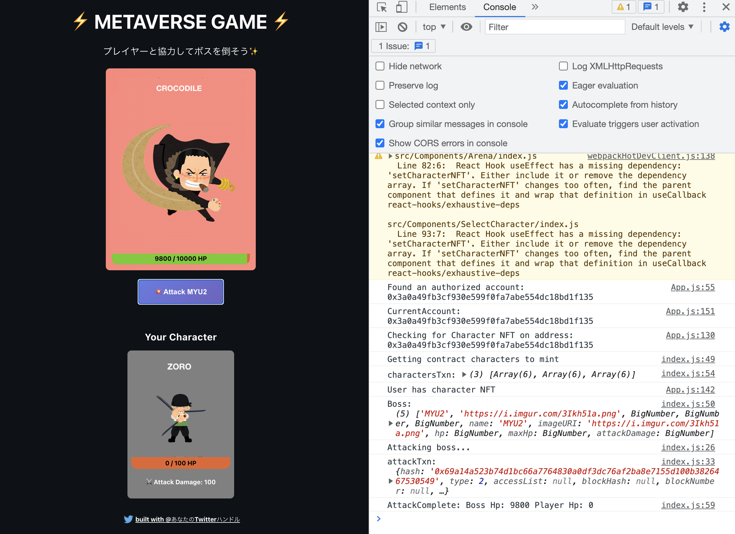
Task: Enable the Hide network checkbox
Action: (380, 66)
